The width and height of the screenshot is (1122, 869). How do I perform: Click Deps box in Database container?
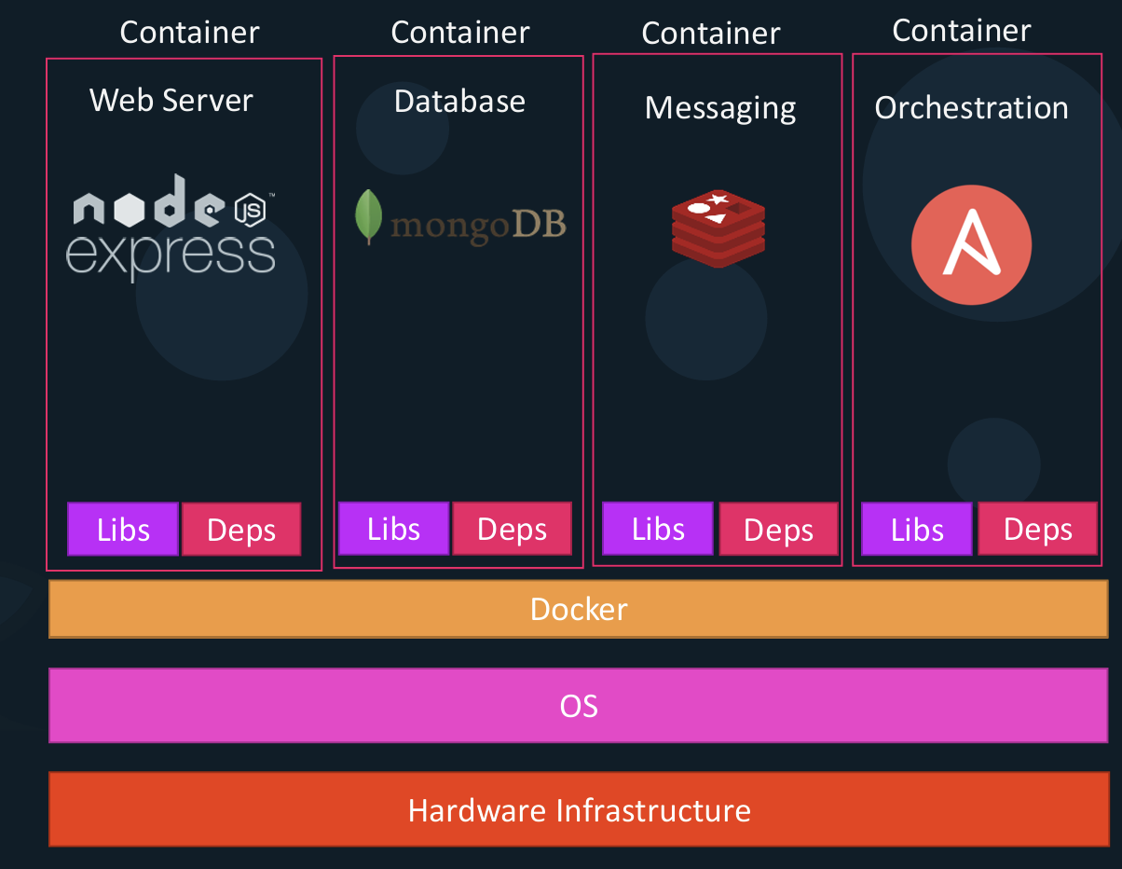(x=512, y=529)
